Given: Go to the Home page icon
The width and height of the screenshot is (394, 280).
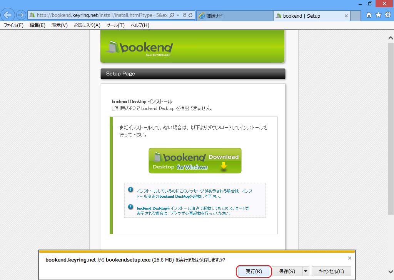Looking at the screenshot, I should pos(369,15).
